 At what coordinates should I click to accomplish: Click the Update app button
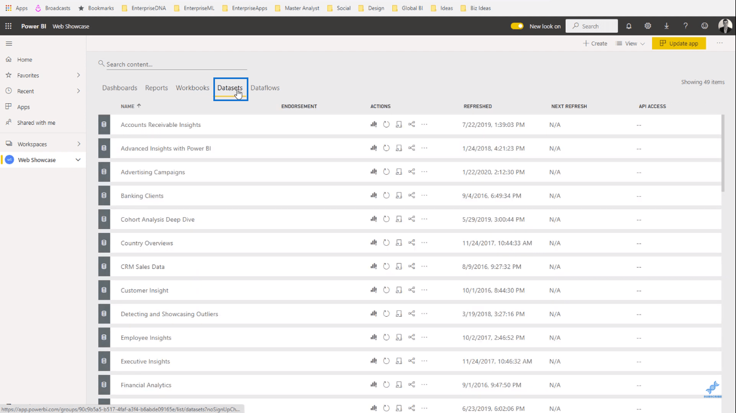pyautogui.click(x=679, y=44)
